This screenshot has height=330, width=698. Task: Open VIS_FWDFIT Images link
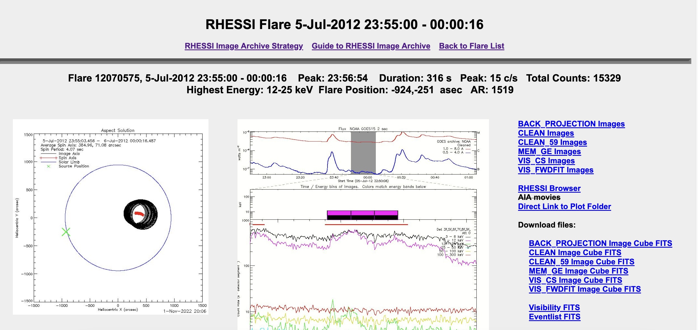click(555, 170)
